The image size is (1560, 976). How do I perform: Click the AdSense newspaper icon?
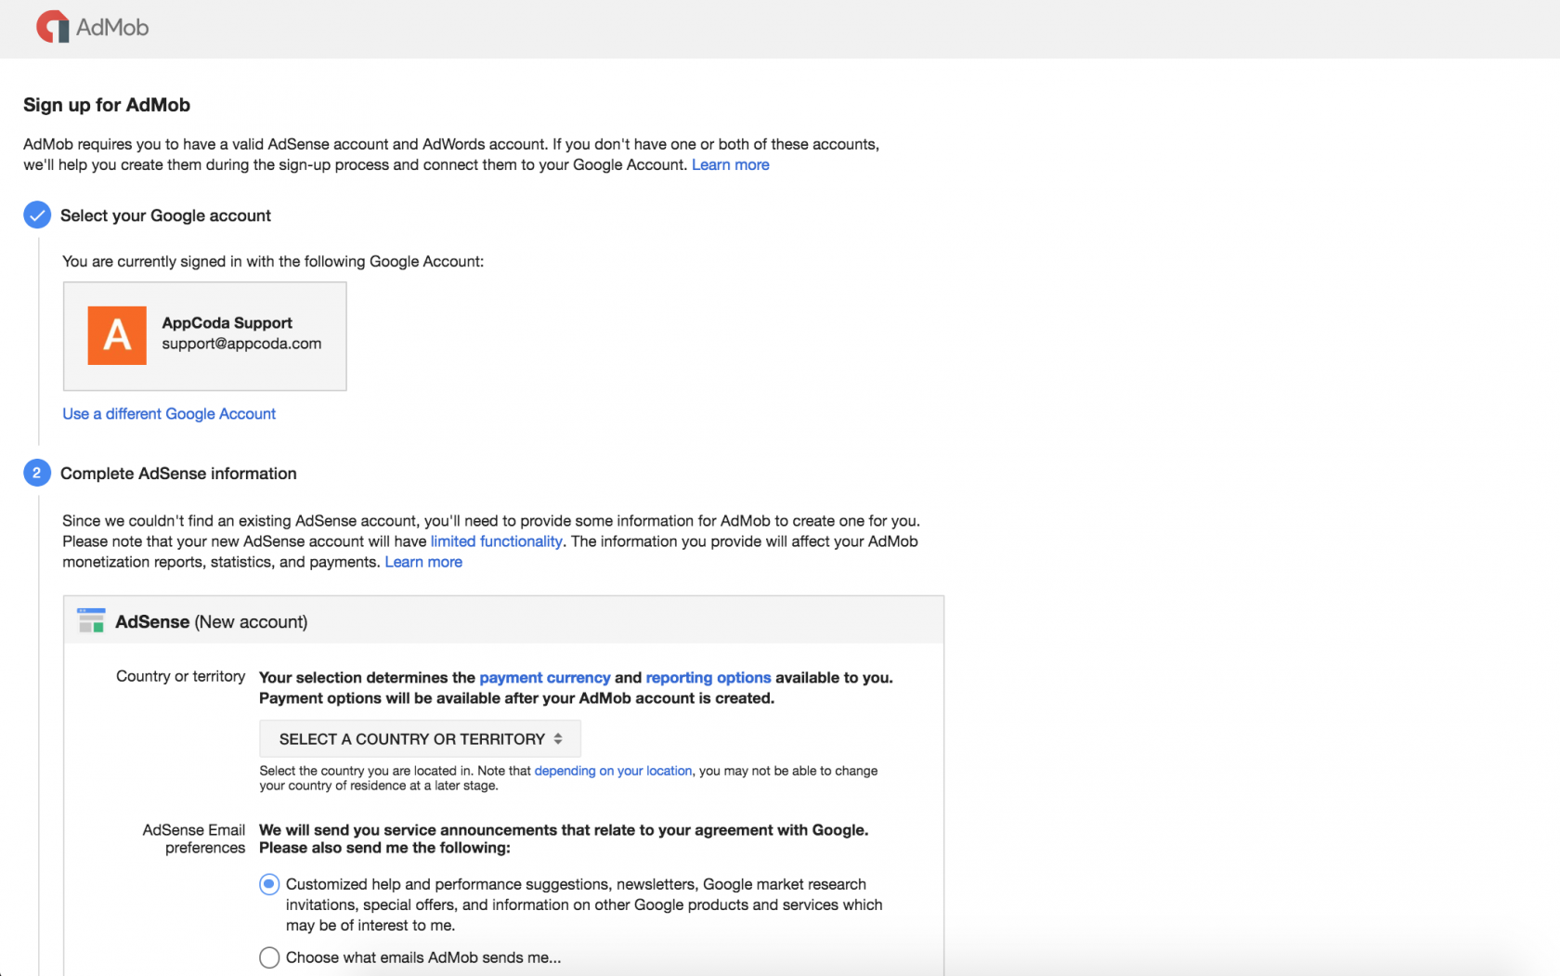[91, 619]
